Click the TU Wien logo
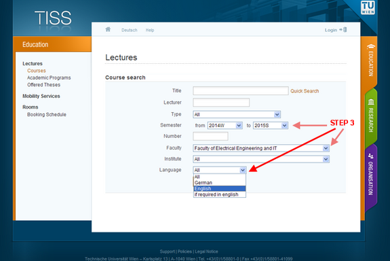 [x=368, y=7]
